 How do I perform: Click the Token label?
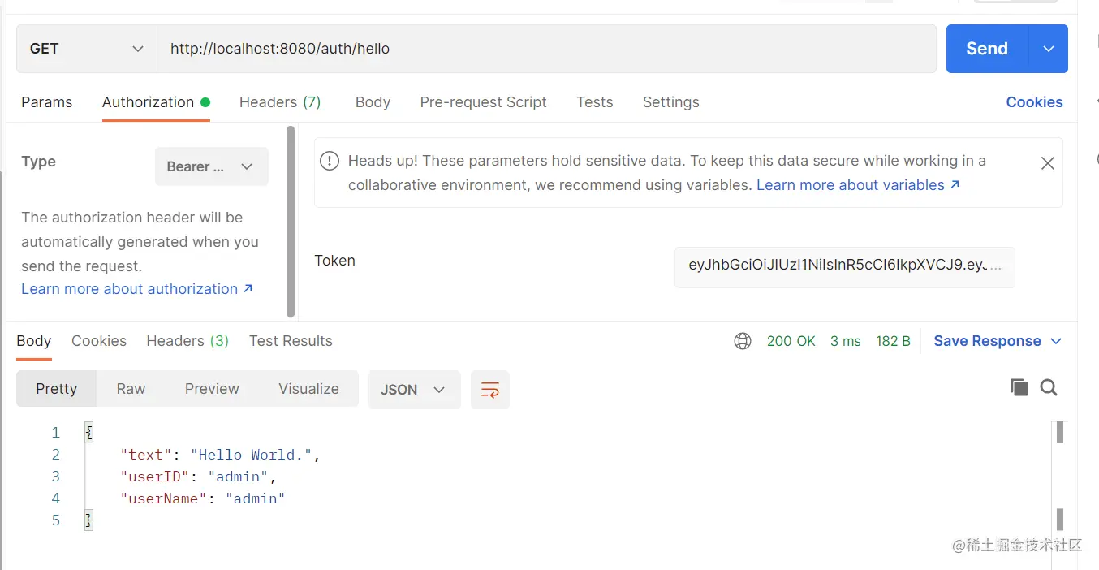pos(334,261)
